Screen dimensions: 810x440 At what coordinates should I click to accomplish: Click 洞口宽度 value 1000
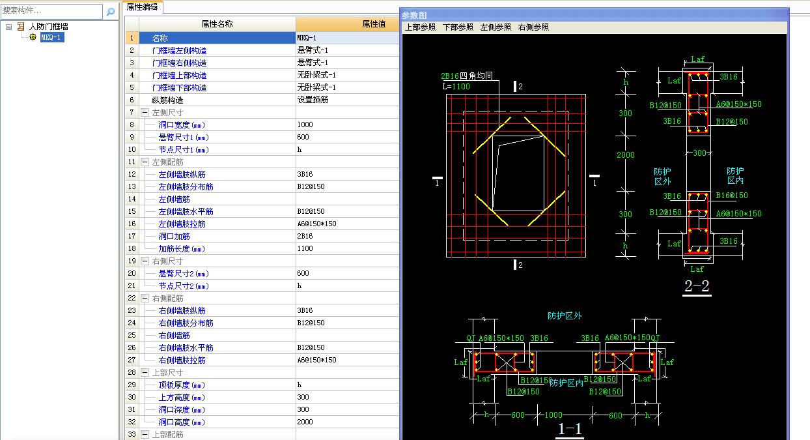coord(348,125)
